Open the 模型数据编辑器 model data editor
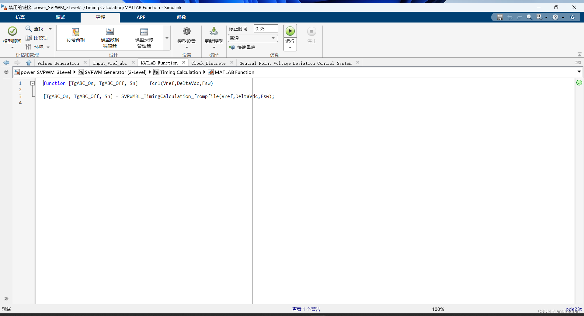Viewport: 584px width, 316px height. pyautogui.click(x=110, y=38)
